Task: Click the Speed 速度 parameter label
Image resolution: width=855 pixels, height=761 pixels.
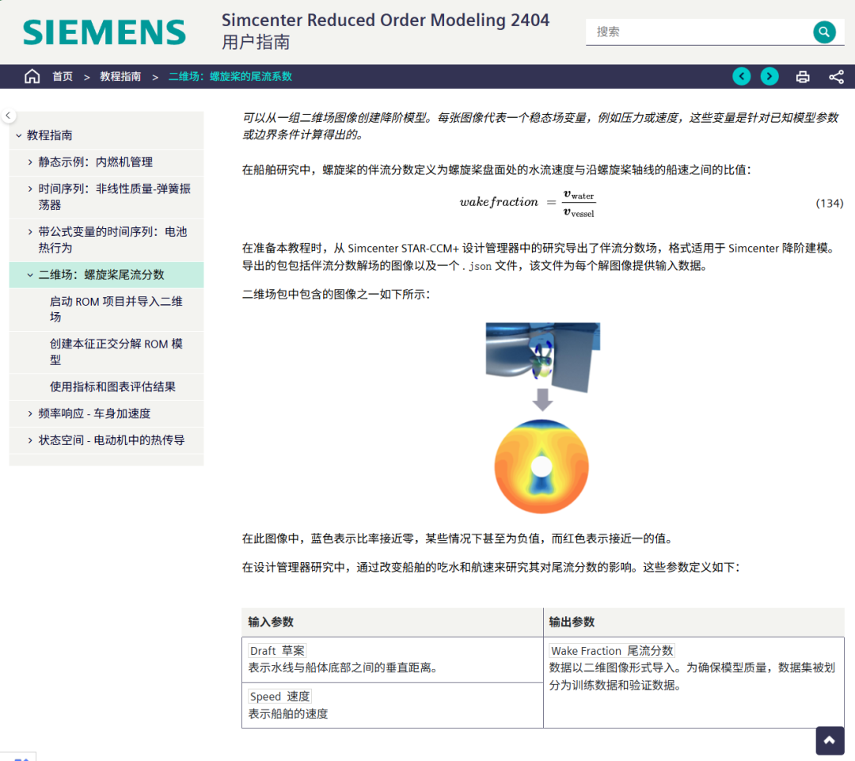Action: [x=279, y=697]
